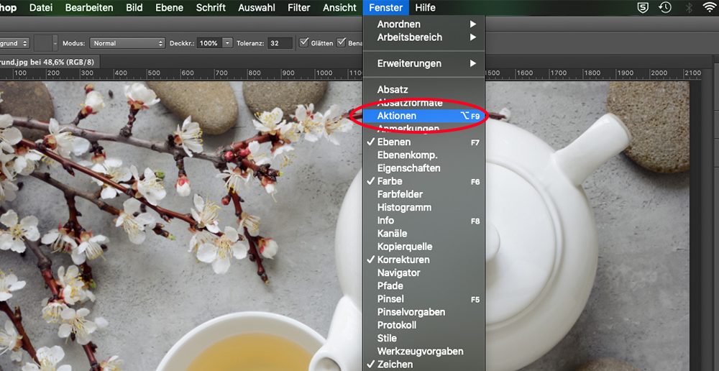Open the Wi-Fi status icon
The height and width of the screenshot is (371, 719).
tap(710, 7)
